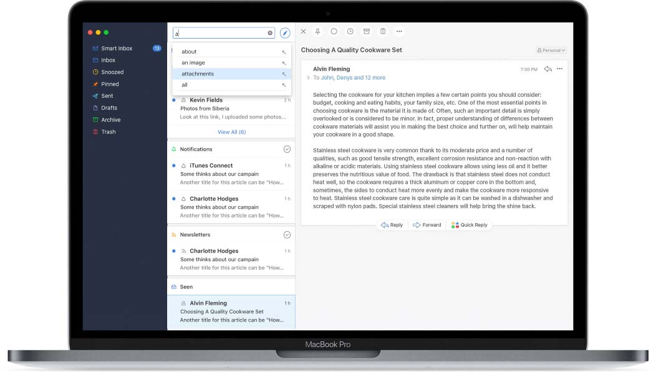Viewport: 656px width, 372px height.
Task: Clear the search field with the X icon
Action: 269,32
